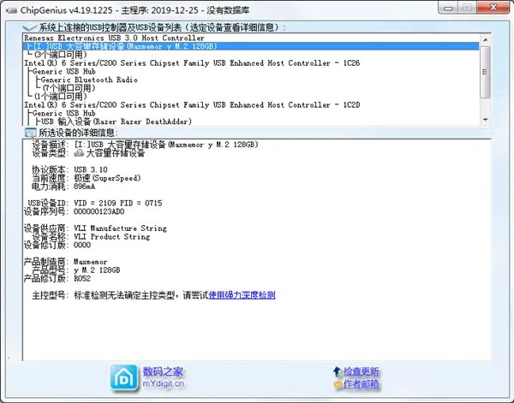Click the mass storage device type icon
Viewport: 514px width, 403px height.
(79, 153)
